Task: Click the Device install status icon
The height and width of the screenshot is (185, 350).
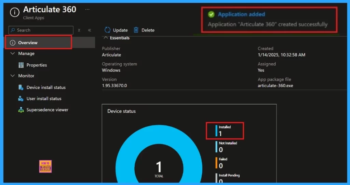Action: [21, 87]
